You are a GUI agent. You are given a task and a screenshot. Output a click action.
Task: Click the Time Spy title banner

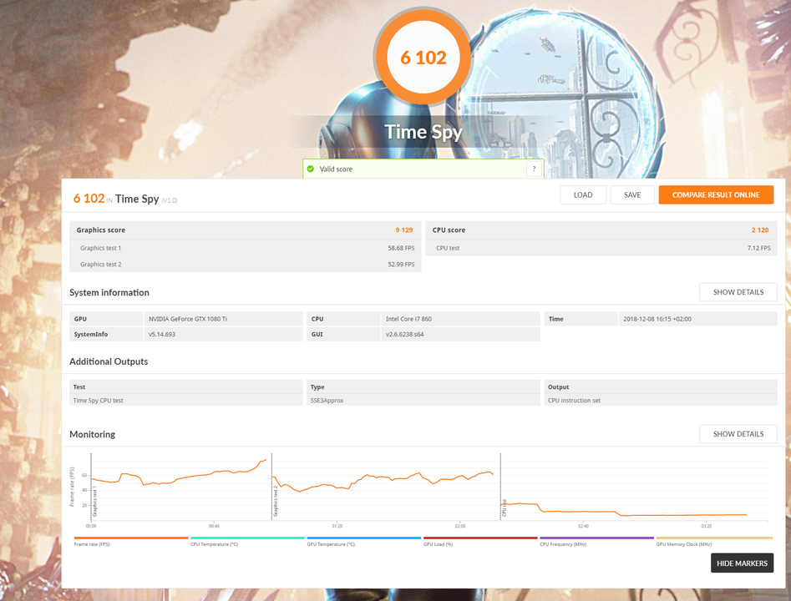click(x=423, y=132)
